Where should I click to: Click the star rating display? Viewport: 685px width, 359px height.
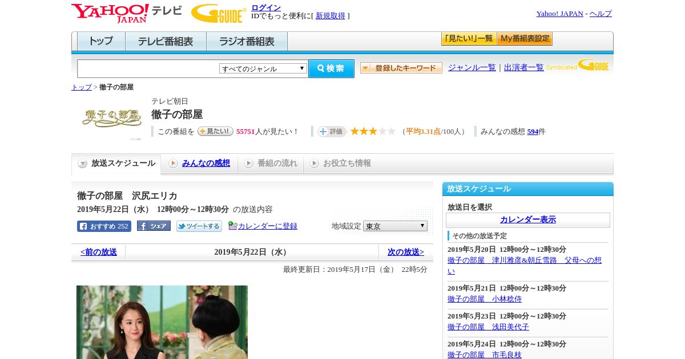tap(373, 132)
